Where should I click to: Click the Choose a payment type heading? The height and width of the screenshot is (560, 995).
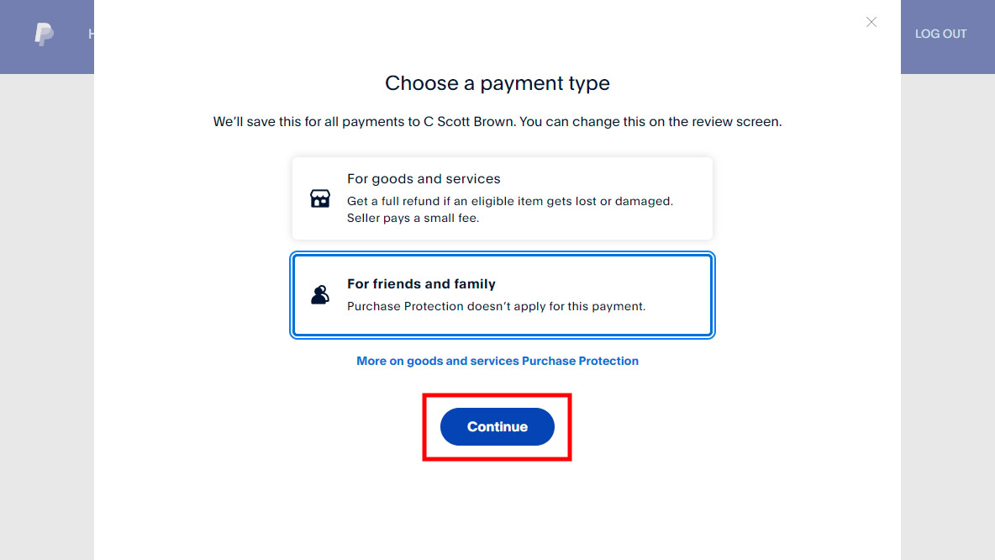497,83
